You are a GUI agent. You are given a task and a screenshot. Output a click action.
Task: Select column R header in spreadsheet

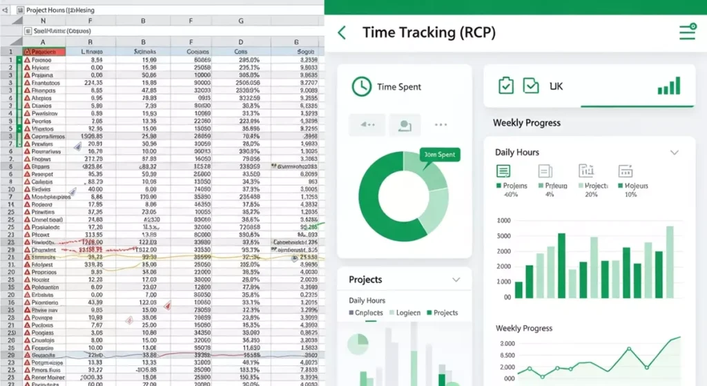90,42
